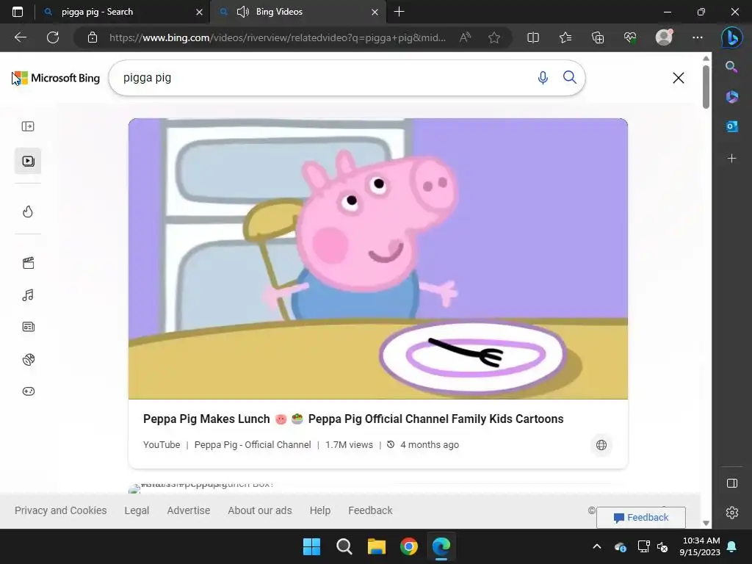Click the YouTube source label
Image resolution: width=752 pixels, height=564 pixels.
[162, 444]
